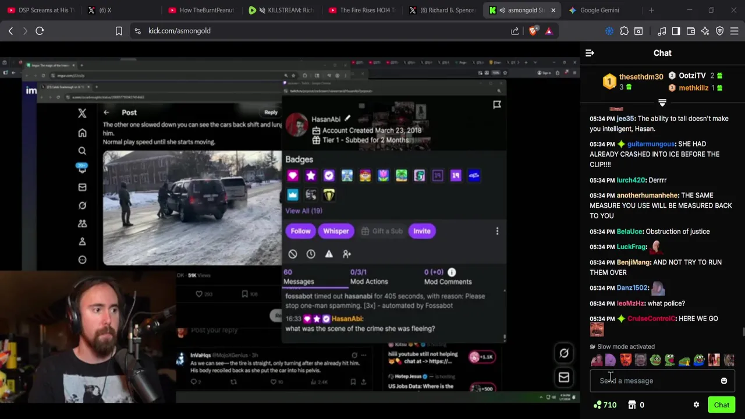Click Whisper button on the user card
This screenshot has height=419, width=745.
click(x=336, y=231)
